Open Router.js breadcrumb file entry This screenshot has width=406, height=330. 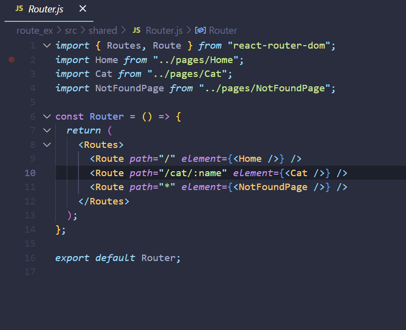point(164,30)
